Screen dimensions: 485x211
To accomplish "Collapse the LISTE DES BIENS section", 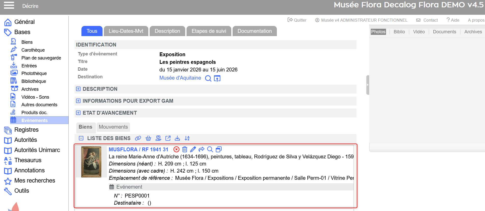I will click(x=81, y=138).
